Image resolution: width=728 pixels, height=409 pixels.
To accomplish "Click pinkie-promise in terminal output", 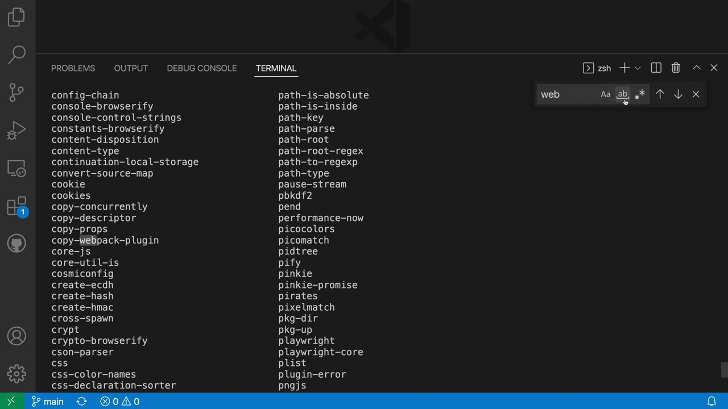I will [x=318, y=285].
